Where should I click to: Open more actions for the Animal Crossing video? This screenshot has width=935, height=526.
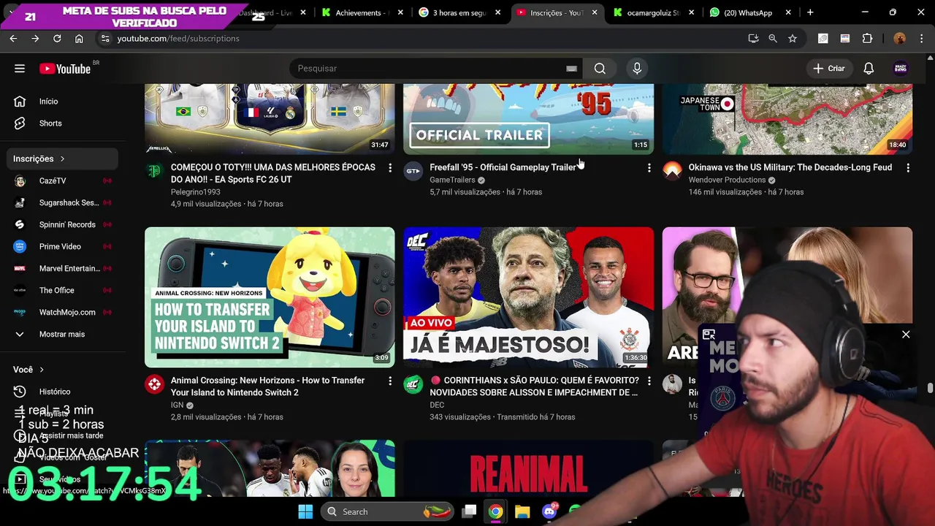point(390,381)
